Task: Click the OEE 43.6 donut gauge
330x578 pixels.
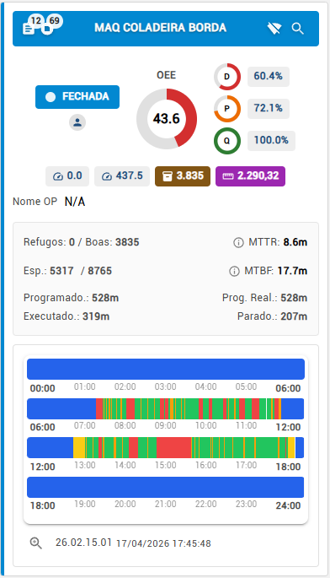Action: pyautogui.click(x=167, y=119)
